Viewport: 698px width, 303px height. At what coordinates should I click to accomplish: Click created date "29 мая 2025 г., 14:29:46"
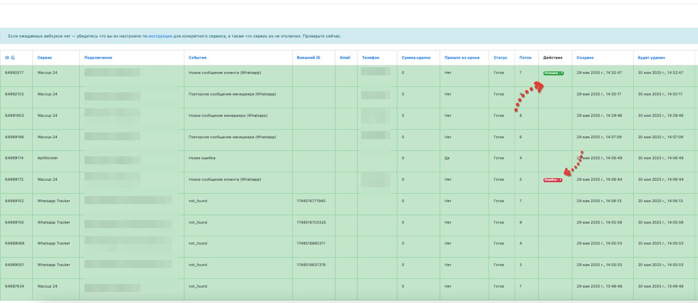pos(599,115)
